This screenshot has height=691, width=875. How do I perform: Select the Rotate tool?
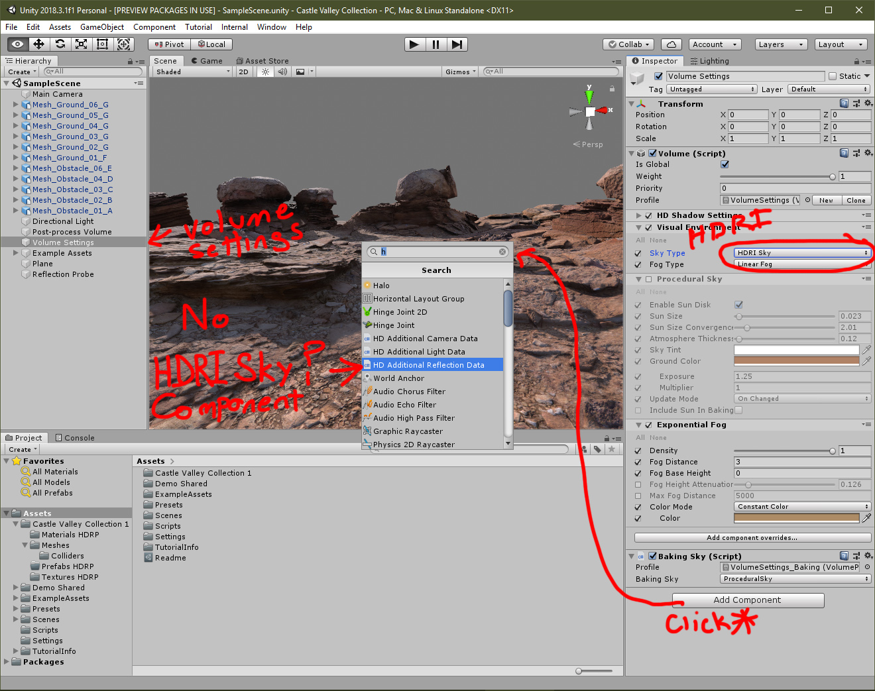60,44
